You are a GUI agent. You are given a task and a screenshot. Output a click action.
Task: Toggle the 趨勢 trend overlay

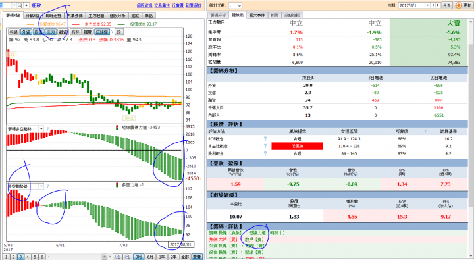pos(88,32)
